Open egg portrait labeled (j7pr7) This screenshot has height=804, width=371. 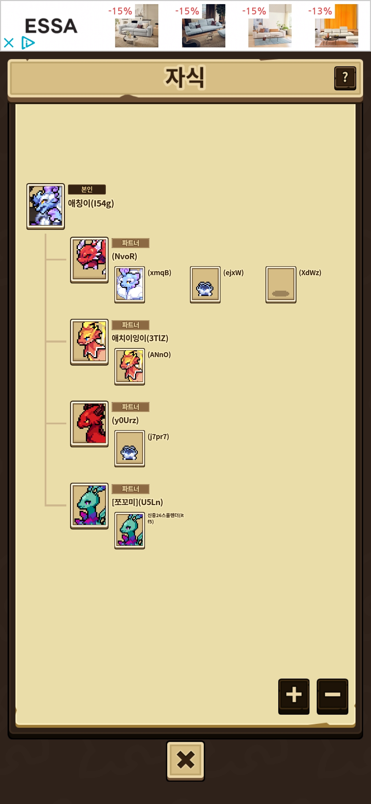(x=130, y=448)
